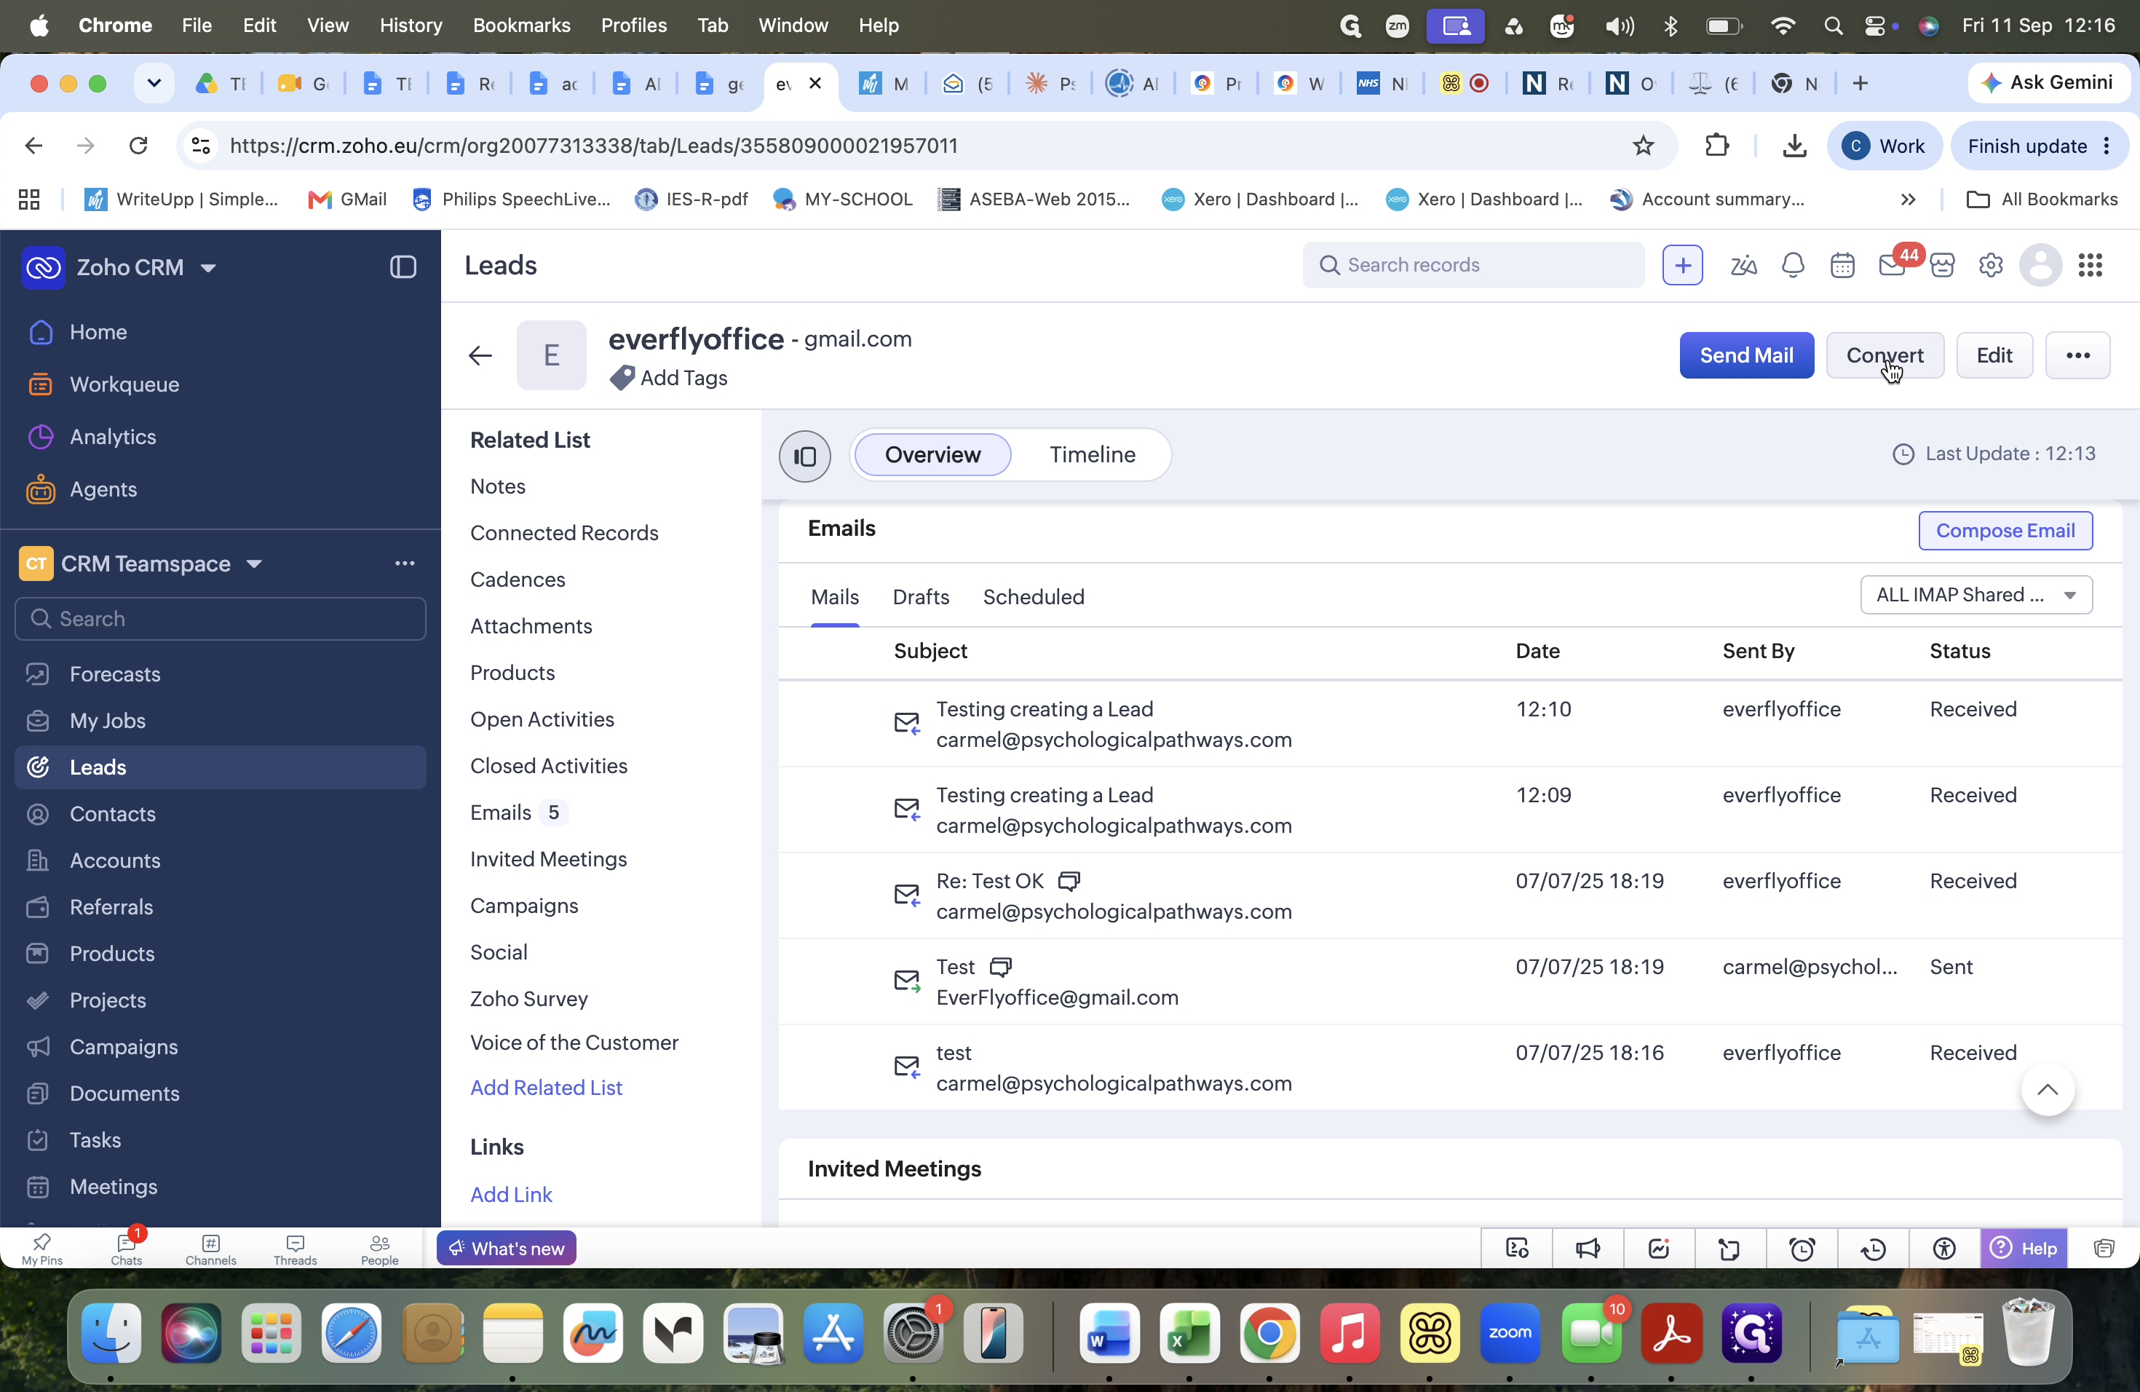Click the reminders alarm clock icon
The image size is (2140, 1392).
(x=1802, y=1249)
